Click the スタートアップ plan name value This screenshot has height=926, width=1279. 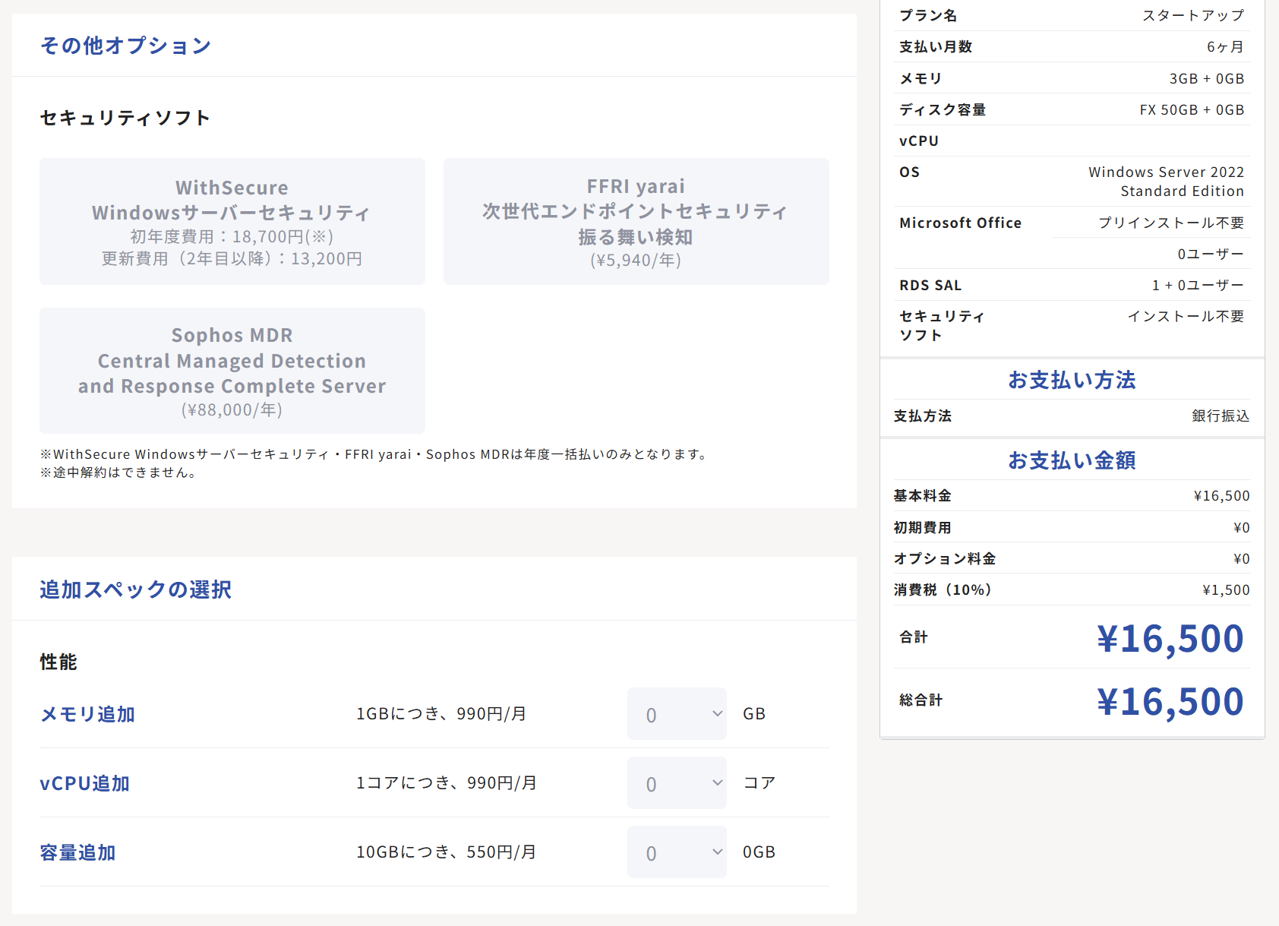1193,15
